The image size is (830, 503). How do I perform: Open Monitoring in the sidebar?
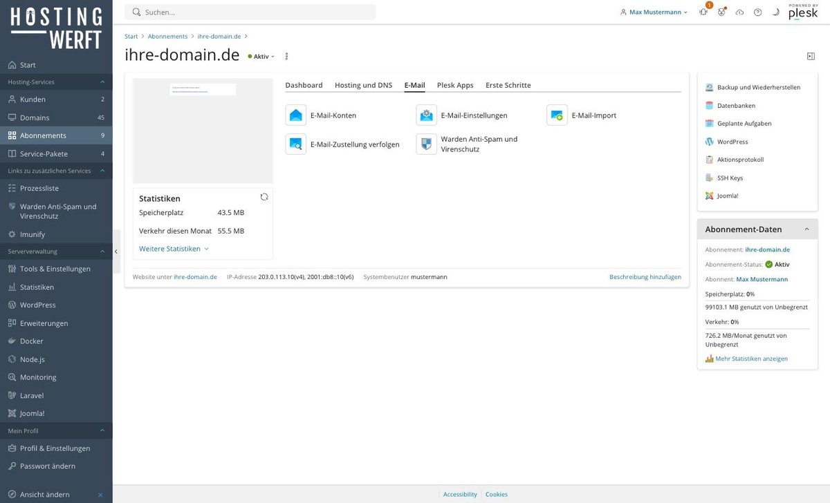56,377
